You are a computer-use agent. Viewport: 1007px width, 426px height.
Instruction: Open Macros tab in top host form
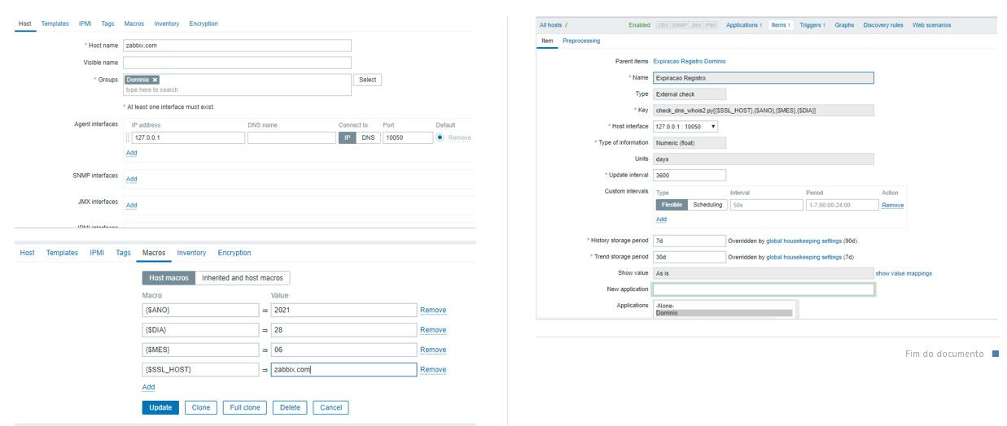coord(134,24)
